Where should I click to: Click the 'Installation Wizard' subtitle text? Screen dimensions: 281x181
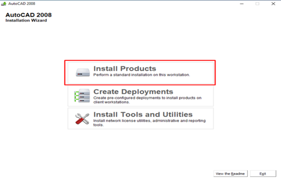point(26,20)
